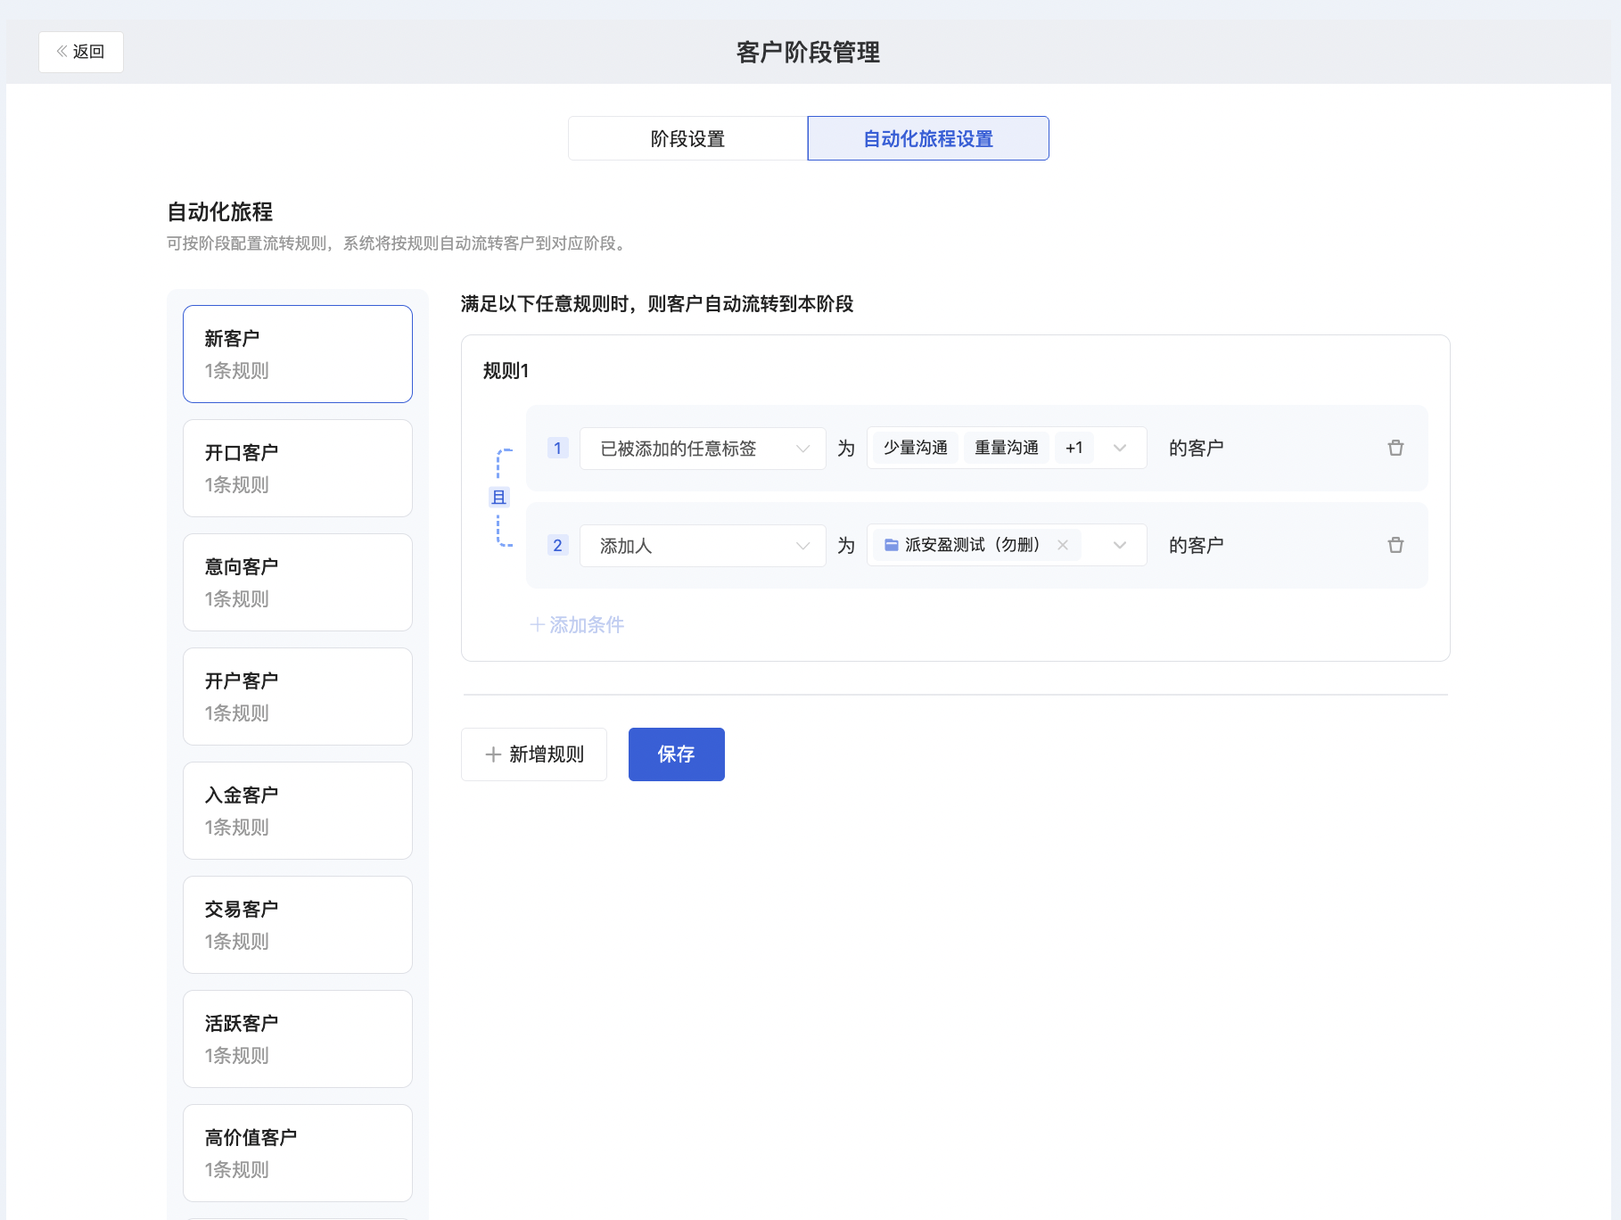Click the 返回 button

click(81, 52)
